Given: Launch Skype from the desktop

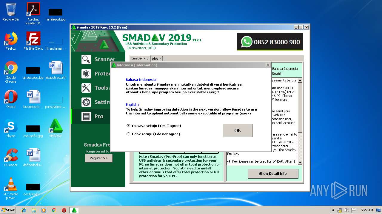Looking at the screenshot, I should pos(11,128).
